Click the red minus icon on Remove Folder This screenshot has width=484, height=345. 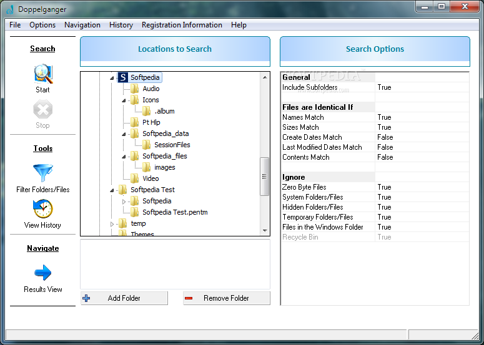point(189,298)
